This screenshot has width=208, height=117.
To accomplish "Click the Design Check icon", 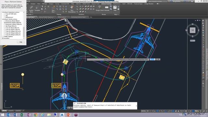I will (x=100, y=8).
